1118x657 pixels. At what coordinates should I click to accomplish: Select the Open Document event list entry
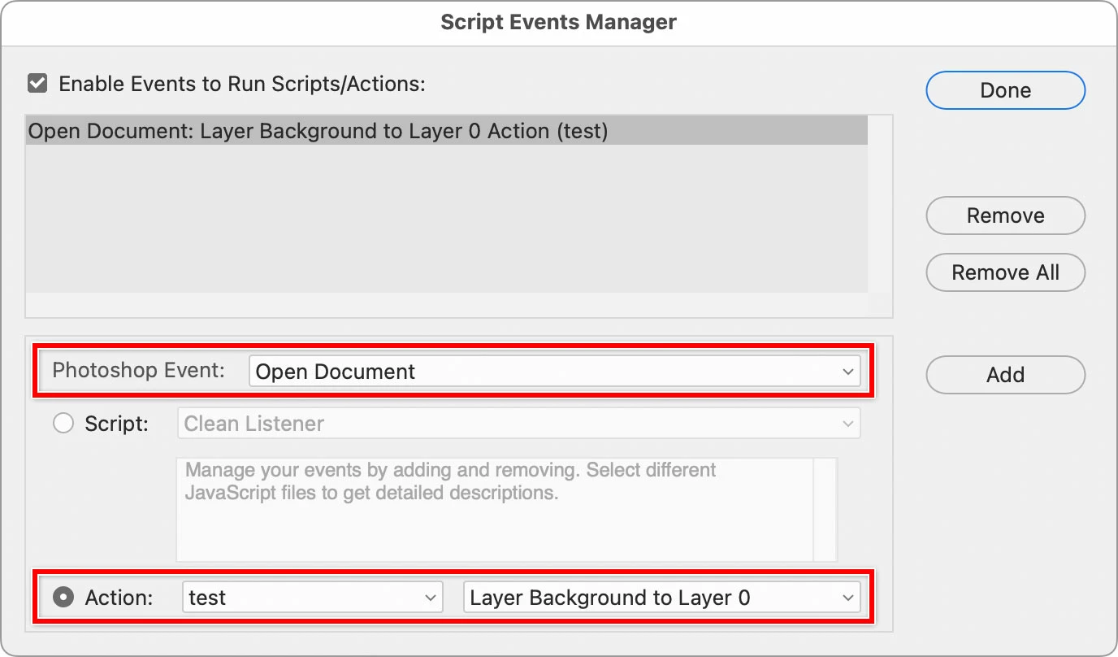pos(447,131)
